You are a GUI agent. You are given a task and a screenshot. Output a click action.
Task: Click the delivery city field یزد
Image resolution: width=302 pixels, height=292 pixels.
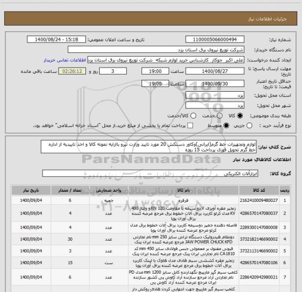215,105
